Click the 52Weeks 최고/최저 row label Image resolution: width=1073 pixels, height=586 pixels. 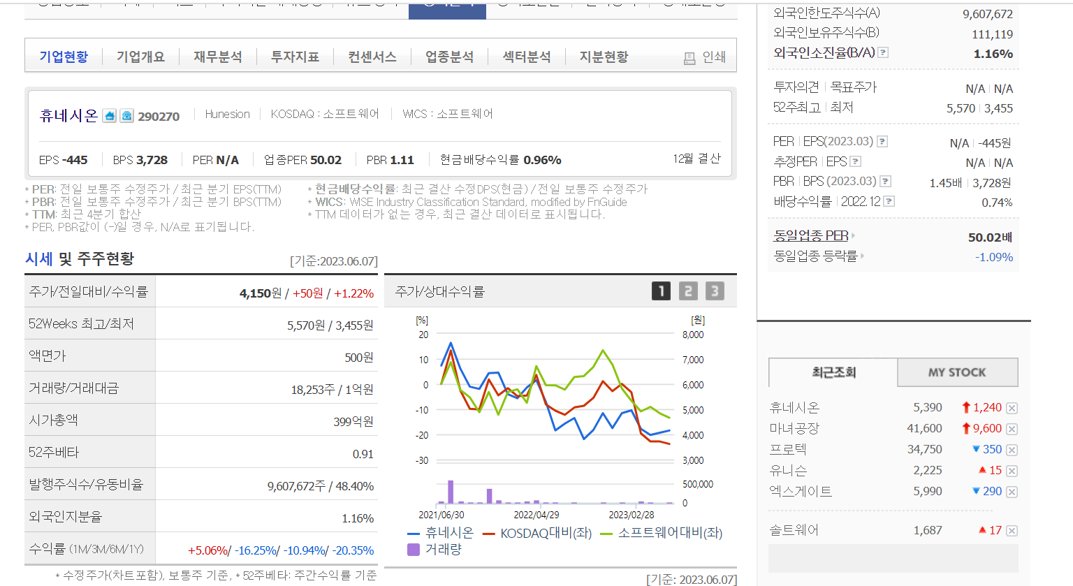click(81, 324)
